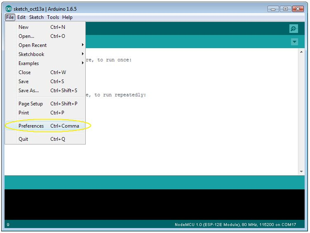Click the black console output area

(155, 205)
